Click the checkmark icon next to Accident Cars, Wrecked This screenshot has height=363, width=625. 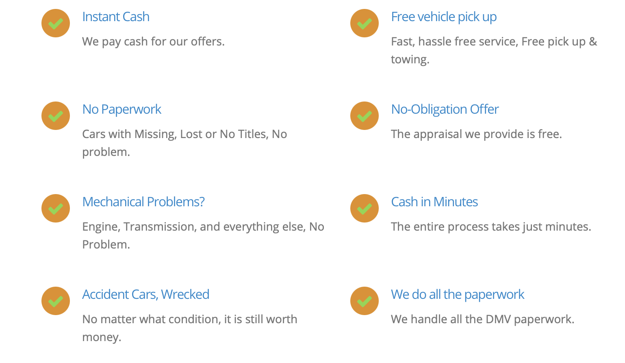click(x=56, y=301)
